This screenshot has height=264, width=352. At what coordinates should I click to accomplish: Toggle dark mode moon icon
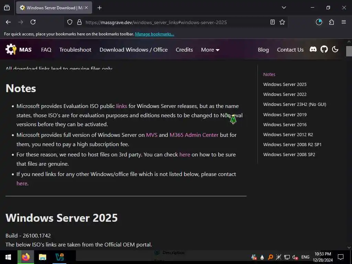[335, 49]
